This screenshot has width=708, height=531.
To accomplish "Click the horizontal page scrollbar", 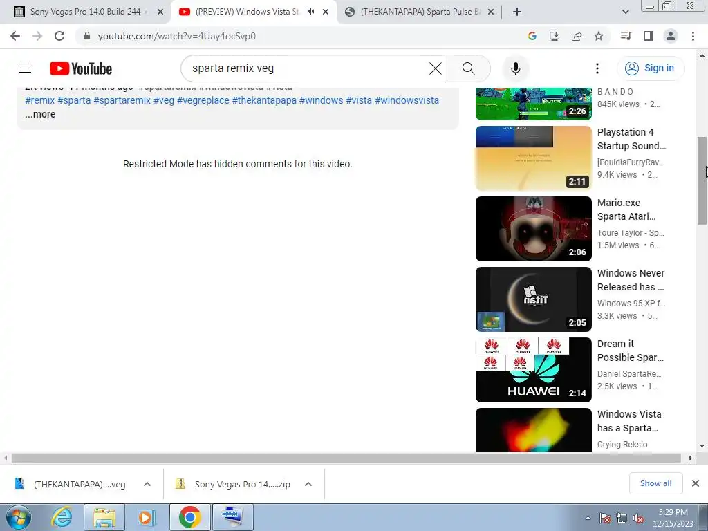I will coord(346,458).
